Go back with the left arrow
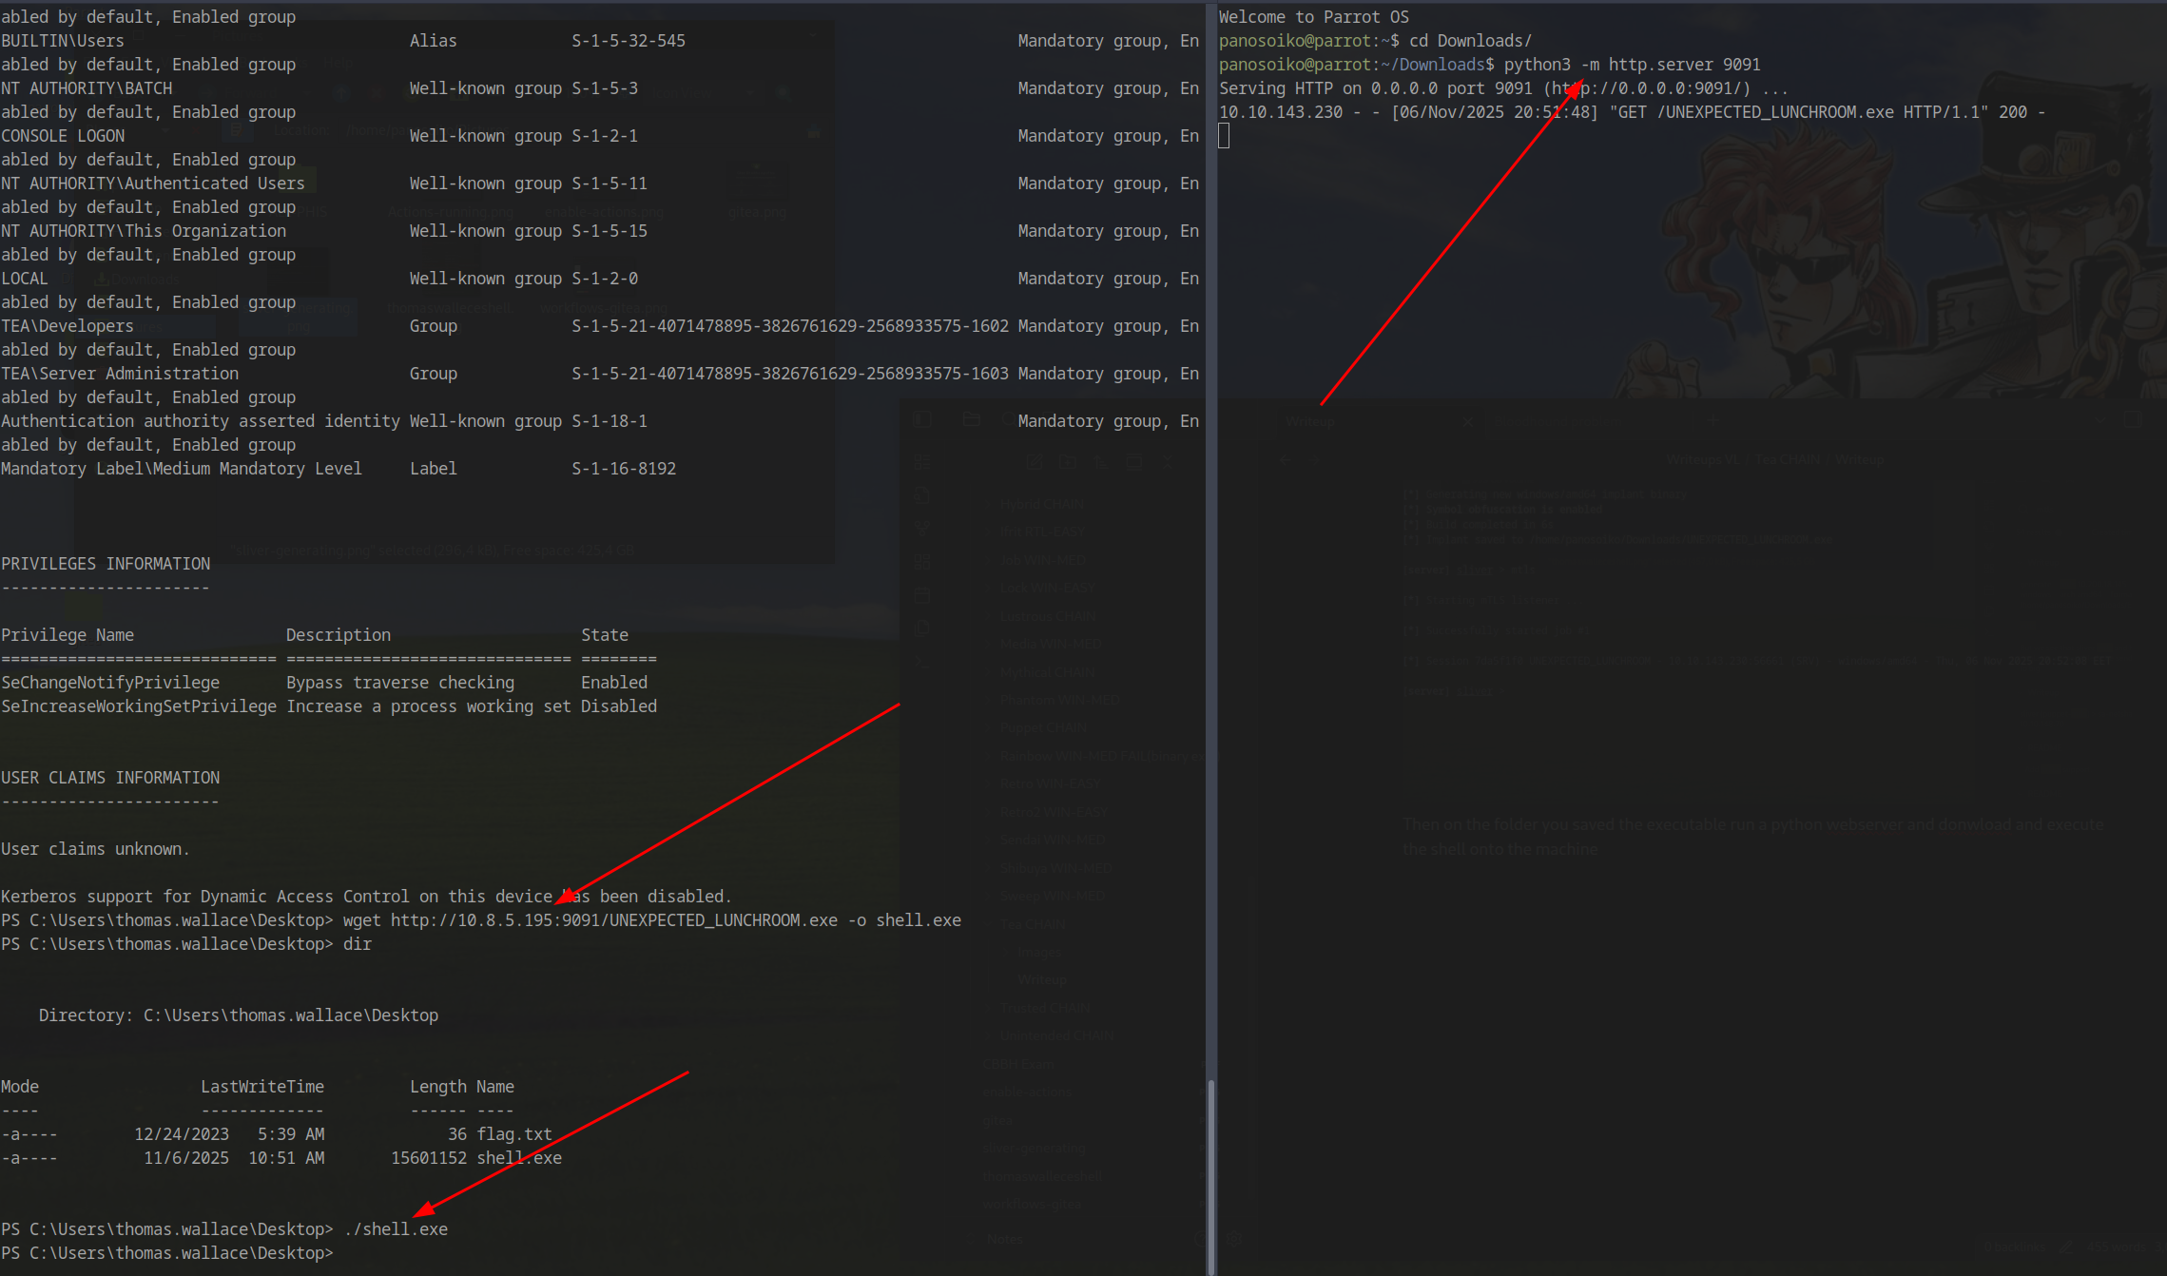The height and width of the screenshot is (1276, 2167). coord(1285,460)
